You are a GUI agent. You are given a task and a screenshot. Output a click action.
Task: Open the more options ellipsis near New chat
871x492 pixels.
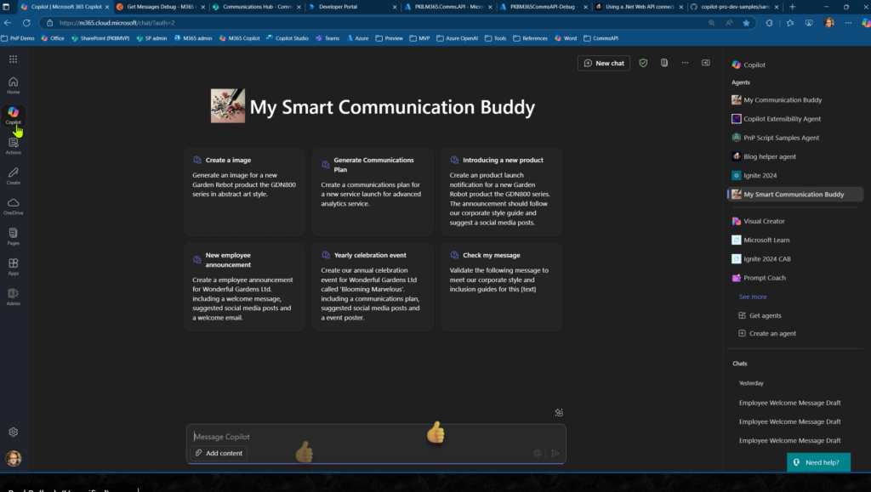(x=685, y=63)
